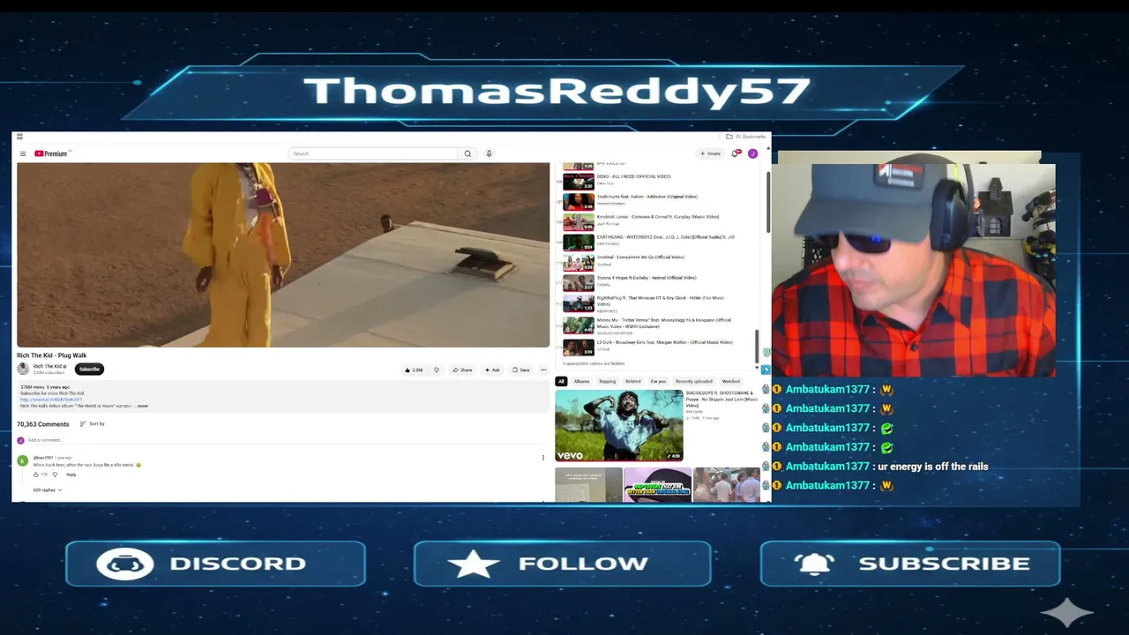Click the Discord overlay button
The width and height of the screenshot is (1129, 635).
pos(215,564)
